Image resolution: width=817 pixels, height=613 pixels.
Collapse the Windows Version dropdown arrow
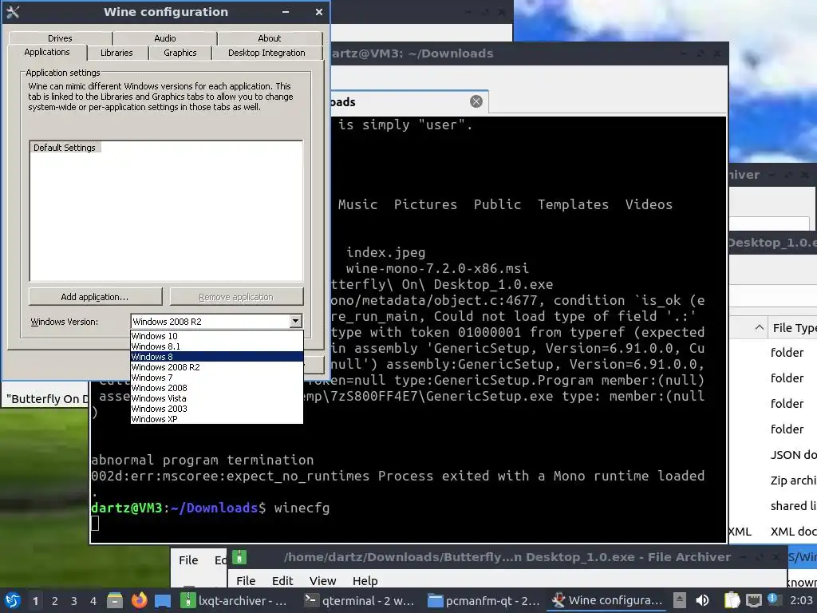[x=295, y=321]
